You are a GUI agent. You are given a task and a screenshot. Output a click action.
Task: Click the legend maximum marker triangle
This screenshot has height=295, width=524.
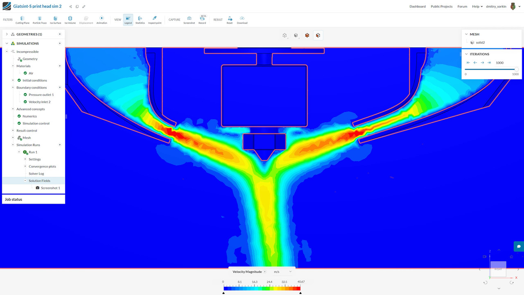tap(300, 293)
